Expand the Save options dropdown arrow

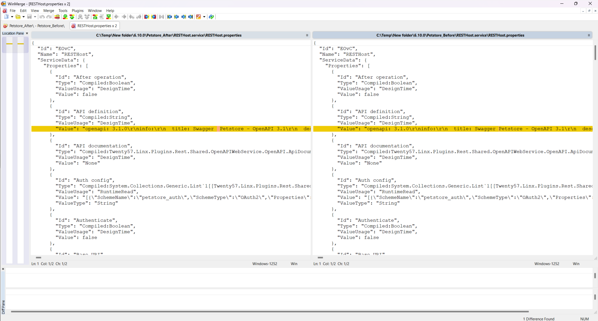coord(35,17)
